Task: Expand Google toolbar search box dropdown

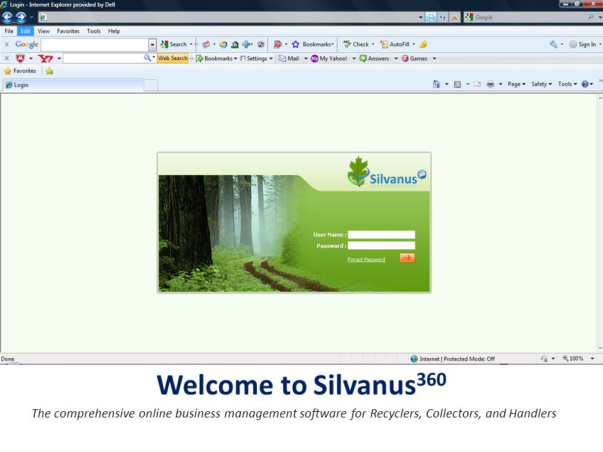Action: click(152, 45)
